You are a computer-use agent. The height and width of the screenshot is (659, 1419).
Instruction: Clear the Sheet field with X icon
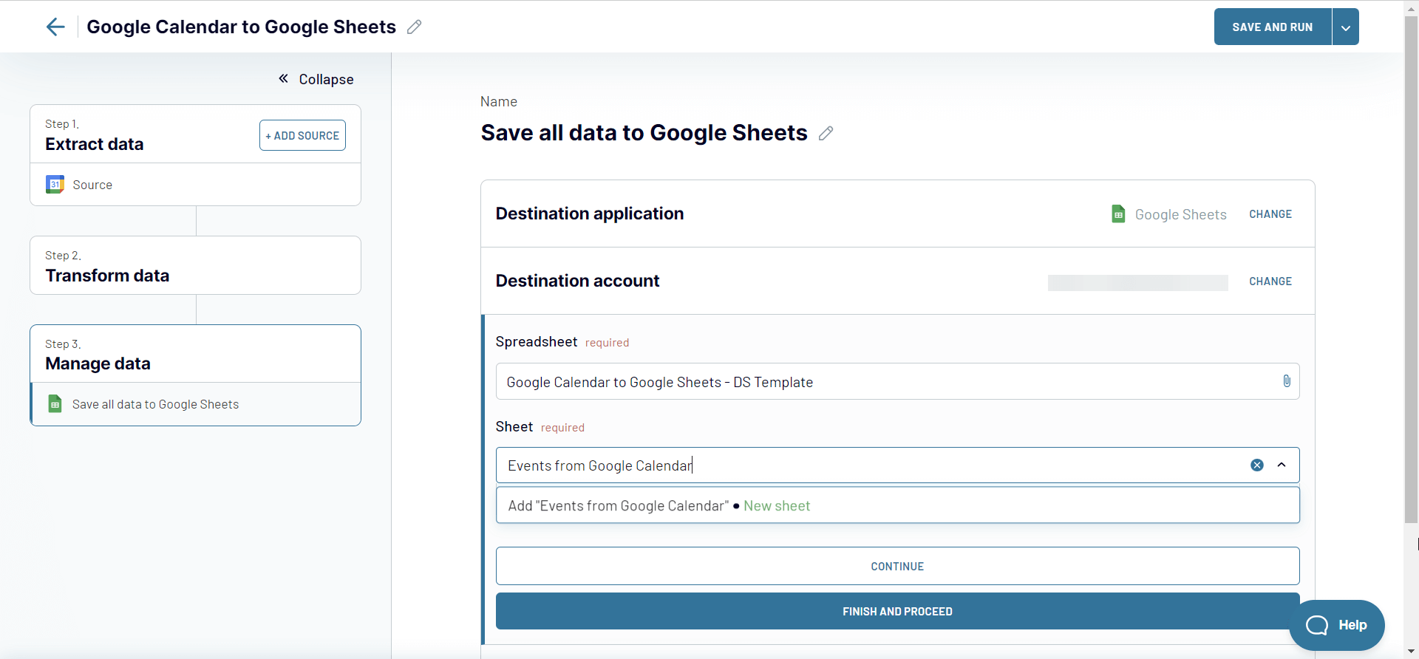[1257, 465]
